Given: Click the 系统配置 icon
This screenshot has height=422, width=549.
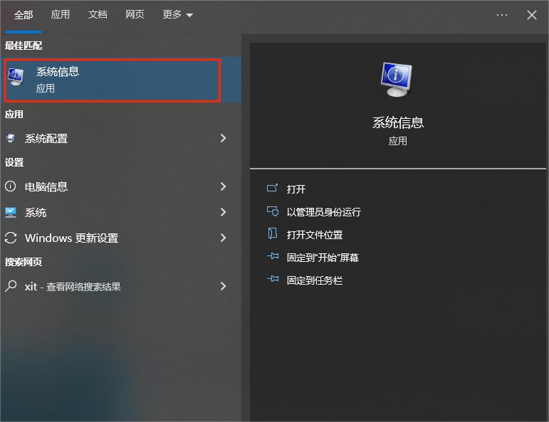Looking at the screenshot, I should pos(11,138).
